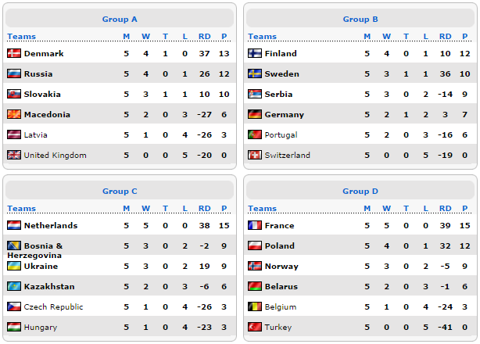Image resolution: width=480 pixels, height=344 pixels.
Task: Click the Russia flag icon
Action: pyautogui.click(x=14, y=73)
